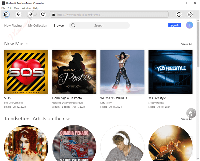Open settings gear icon

(190, 15)
